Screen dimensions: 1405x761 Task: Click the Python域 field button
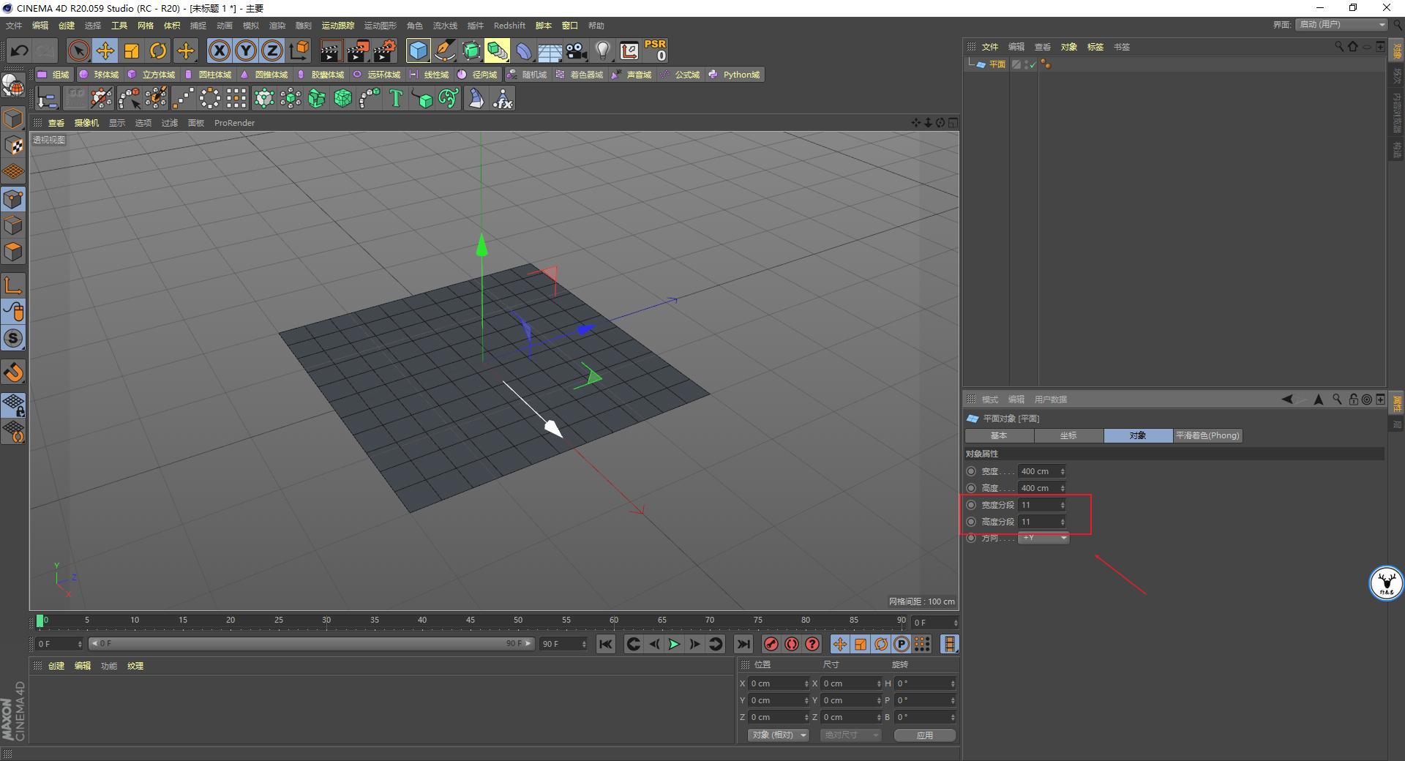(x=735, y=75)
